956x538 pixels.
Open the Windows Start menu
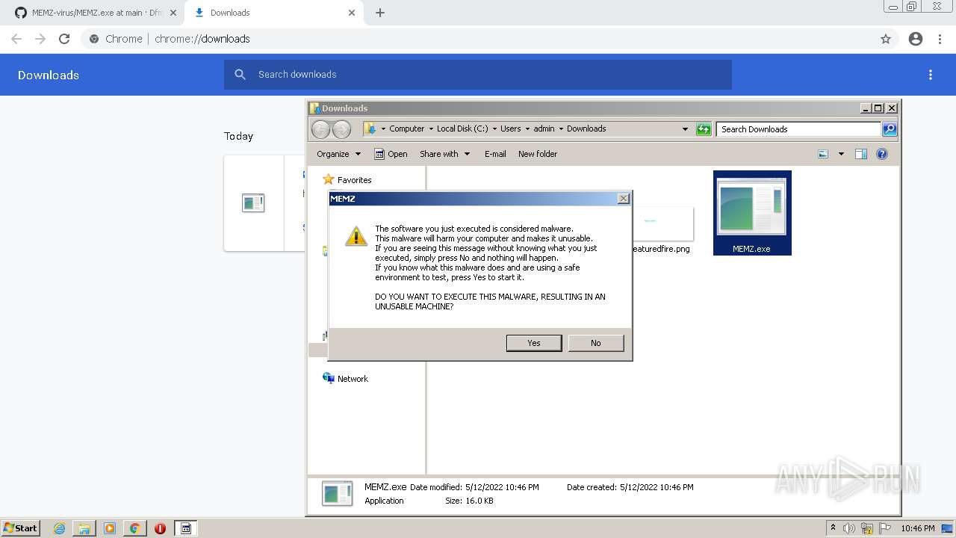tap(21, 528)
